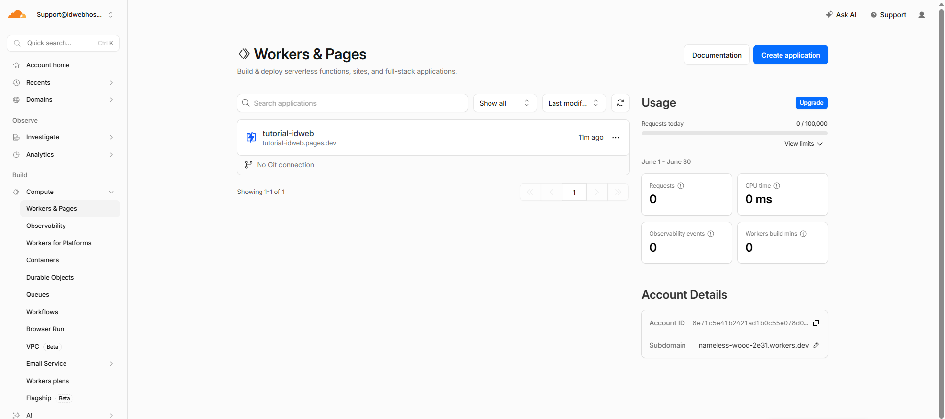The image size is (945, 419).
Task: Click the first page double-arrow icon
Action: 530,192
